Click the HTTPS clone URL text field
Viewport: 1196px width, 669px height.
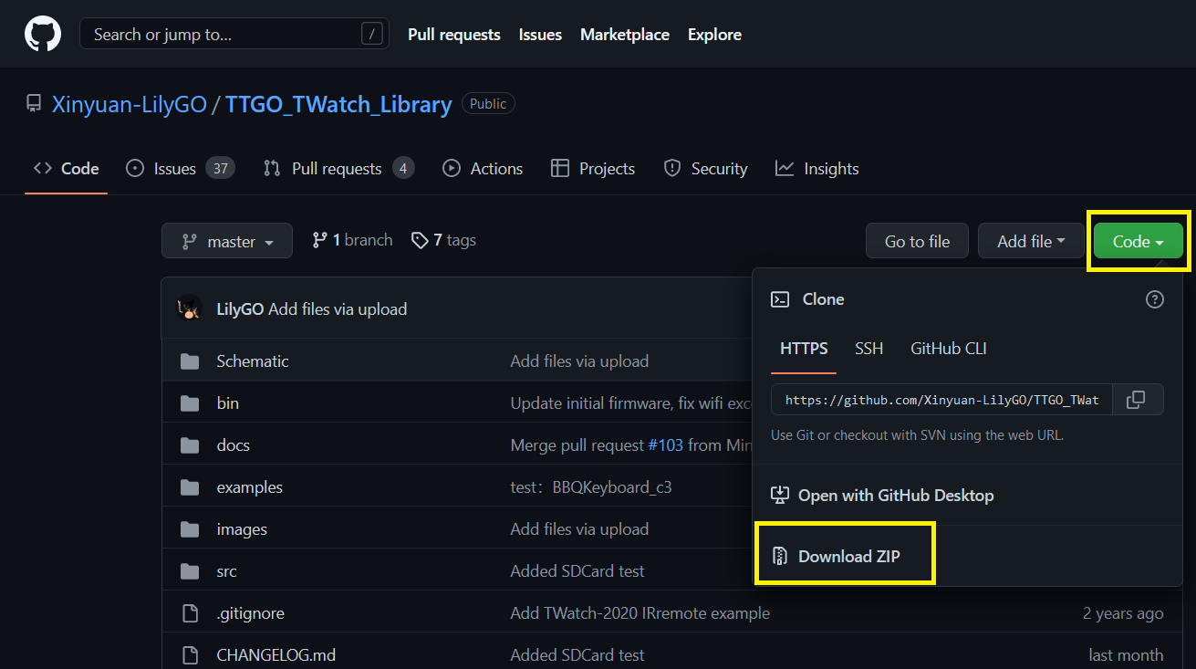pyautogui.click(x=941, y=400)
